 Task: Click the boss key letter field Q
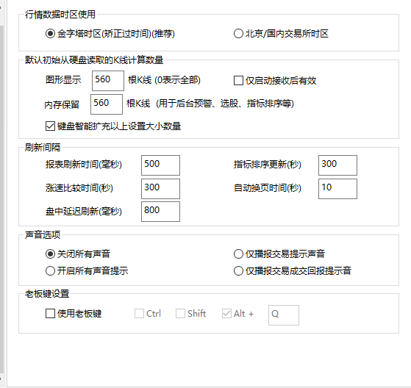pos(284,315)
